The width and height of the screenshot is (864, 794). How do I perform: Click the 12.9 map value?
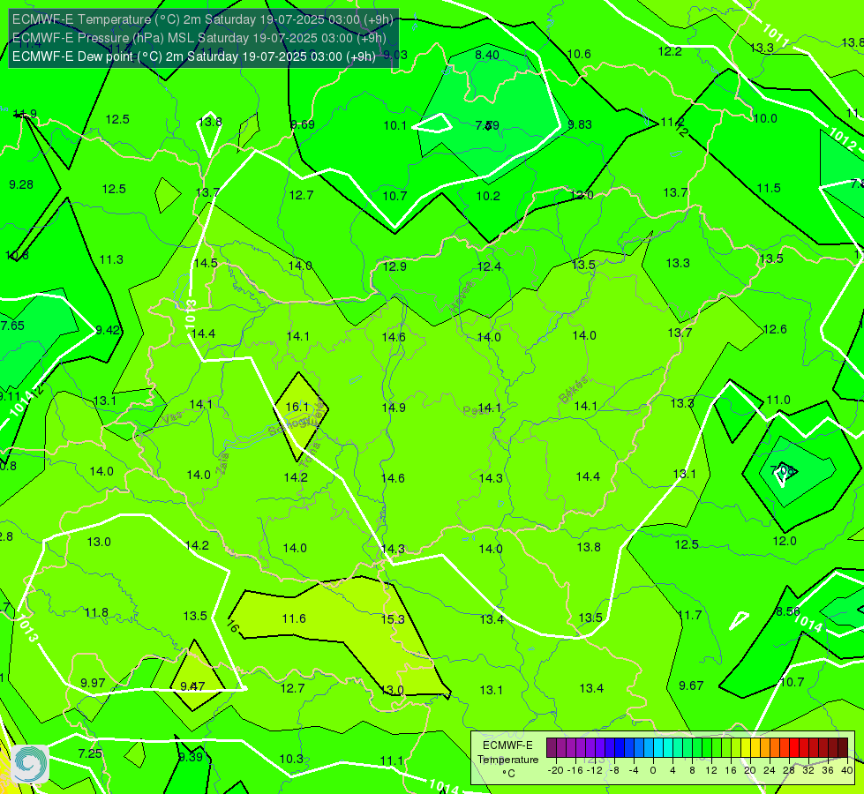[x=394, y=266]
